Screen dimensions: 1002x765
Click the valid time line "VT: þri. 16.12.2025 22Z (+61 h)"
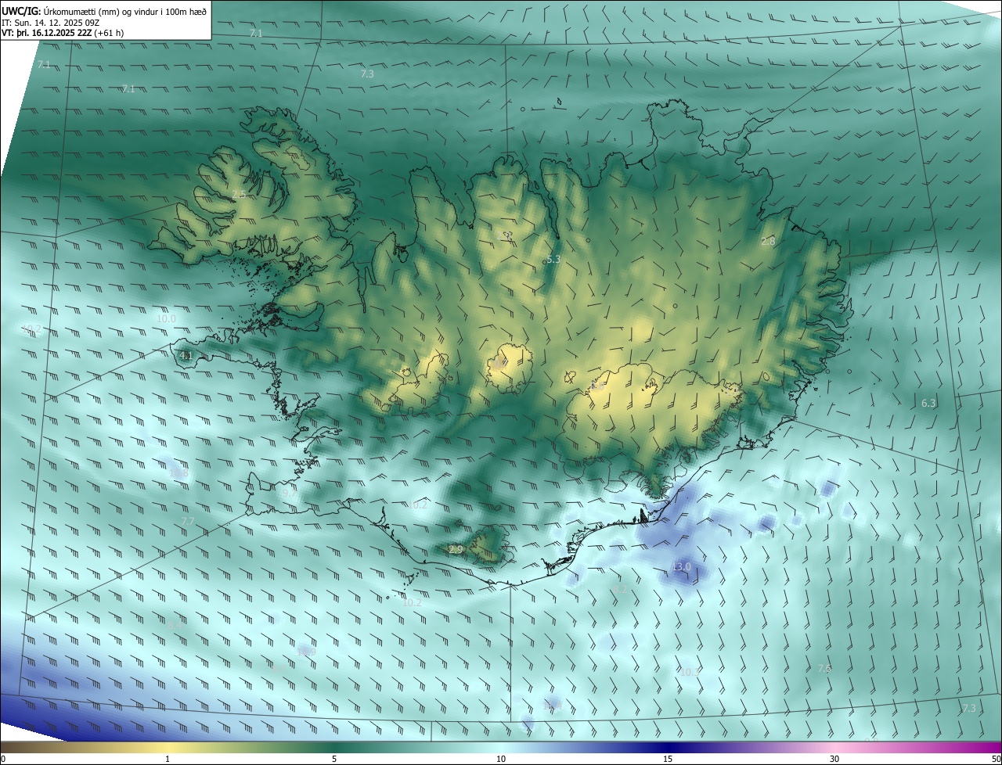[x=63, y=33]
